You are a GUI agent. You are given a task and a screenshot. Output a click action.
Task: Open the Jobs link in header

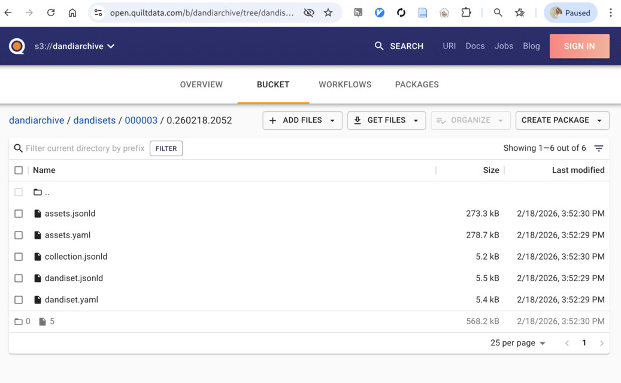point(504,46)
